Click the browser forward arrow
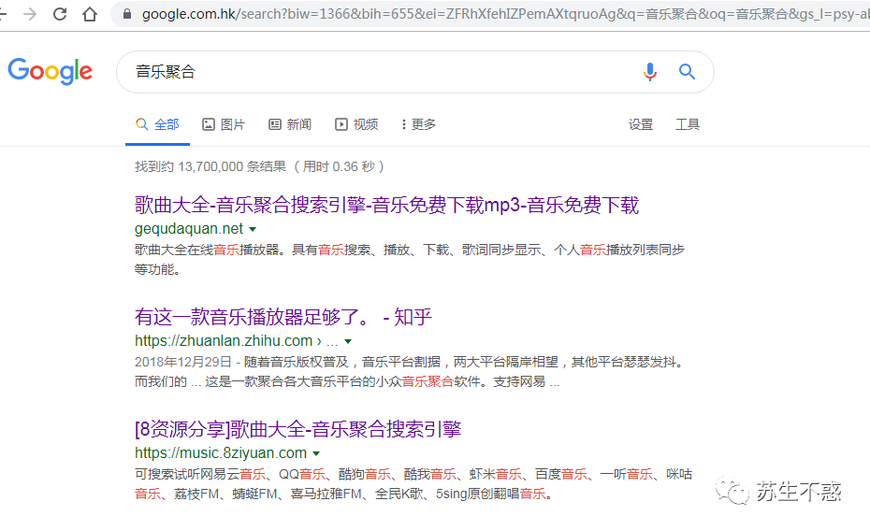The width and height of the screenshot is (870, 530). pyautogui.click(x=30, y=14)
